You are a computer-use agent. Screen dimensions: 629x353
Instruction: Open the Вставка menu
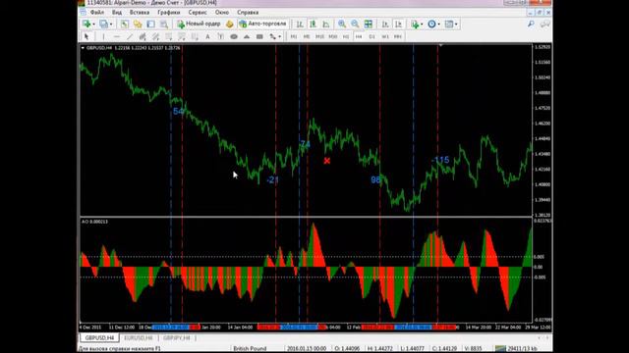(140, 13)
